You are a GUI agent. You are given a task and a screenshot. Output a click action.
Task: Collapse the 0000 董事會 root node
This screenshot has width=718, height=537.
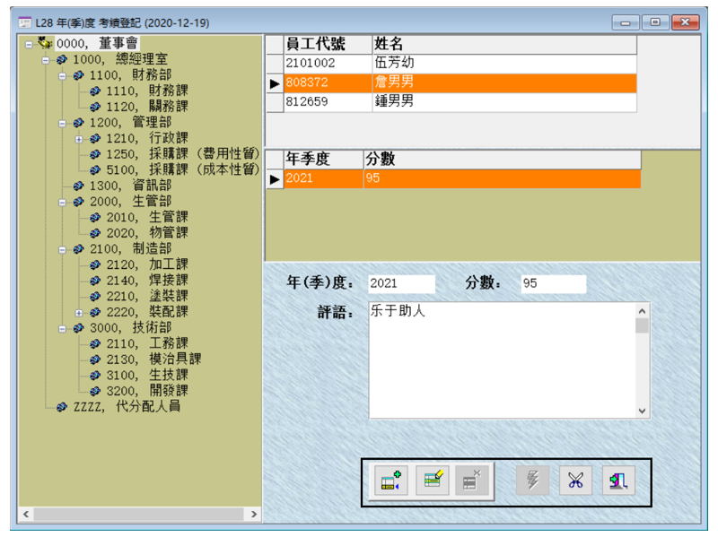[29, 44]
